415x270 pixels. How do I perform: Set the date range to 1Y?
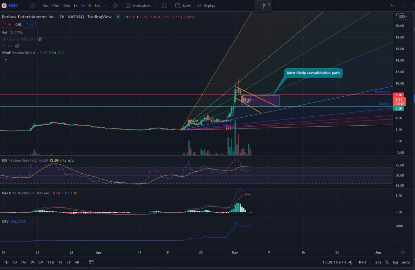coord(60,262)
